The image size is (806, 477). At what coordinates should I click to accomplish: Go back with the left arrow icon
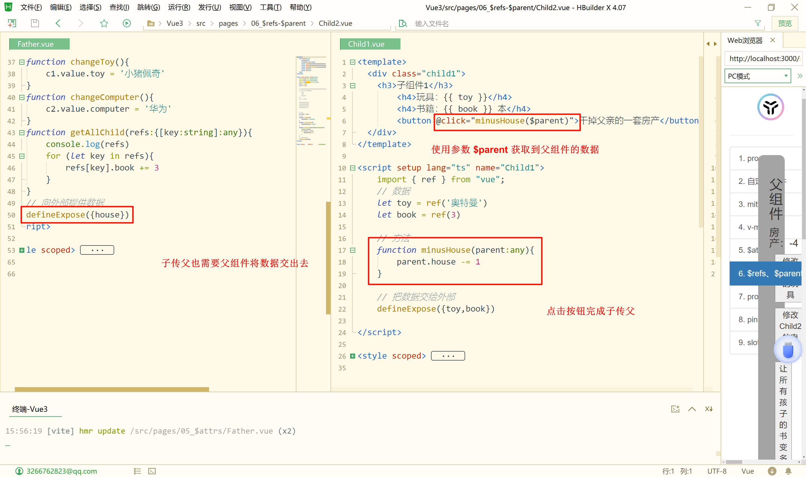[x=58, y=23]
